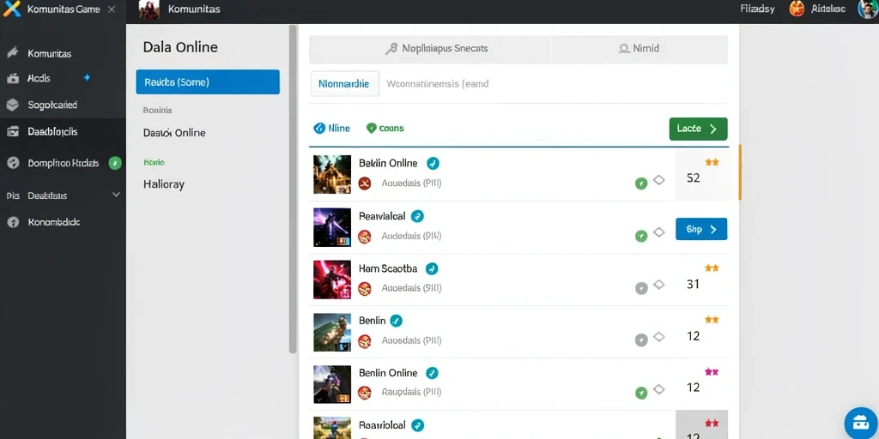The image size is (879, 439).
Task: Toggle the gray status dot on Hem Scaotba row
Action: pyautogui.click(x=641, y=288)
